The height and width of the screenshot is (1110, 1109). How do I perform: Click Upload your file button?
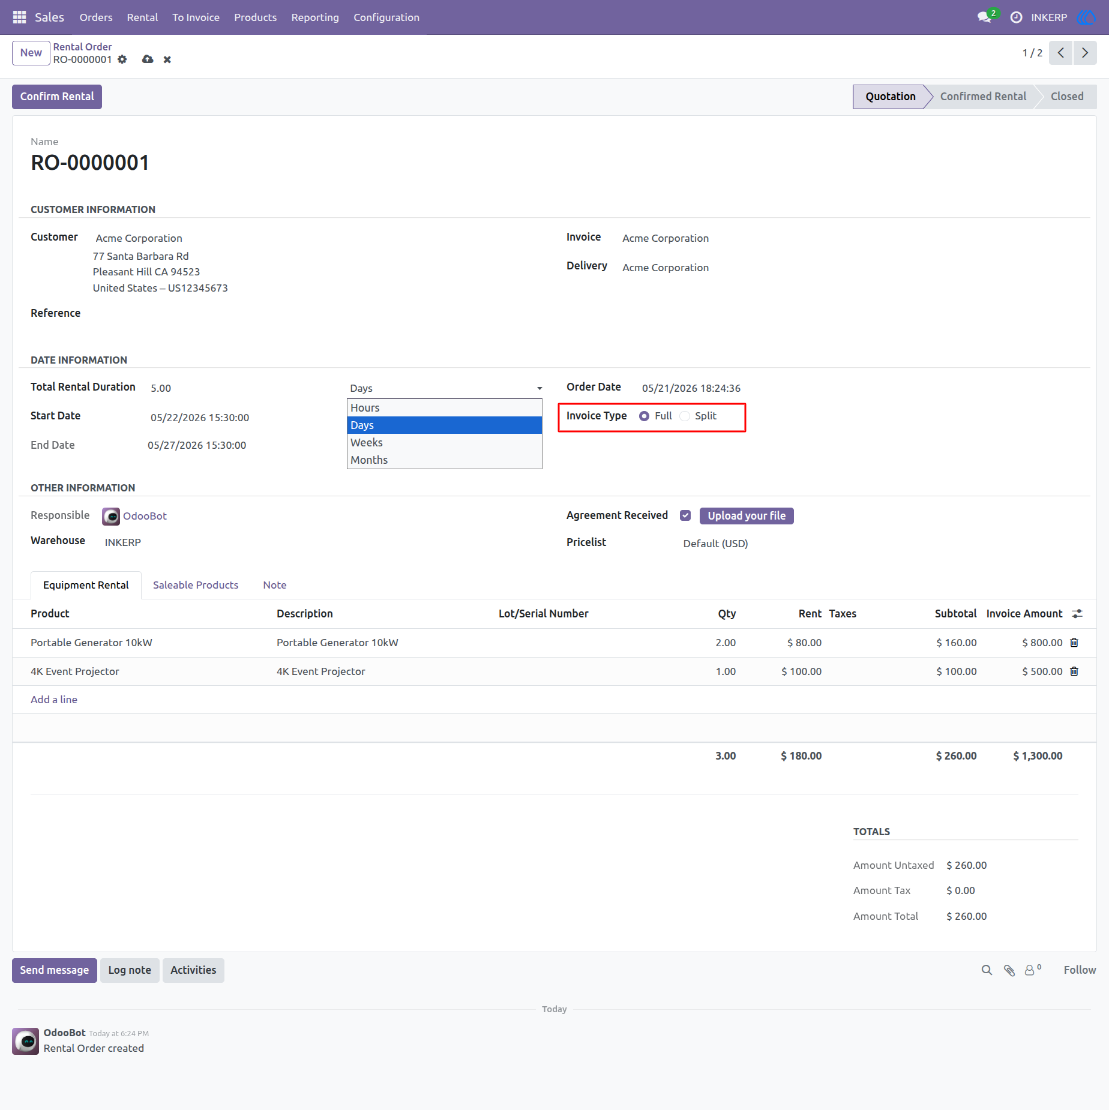(x=747, y=516)
